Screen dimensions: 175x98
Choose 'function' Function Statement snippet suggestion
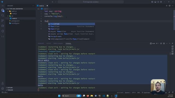[72, 26]
